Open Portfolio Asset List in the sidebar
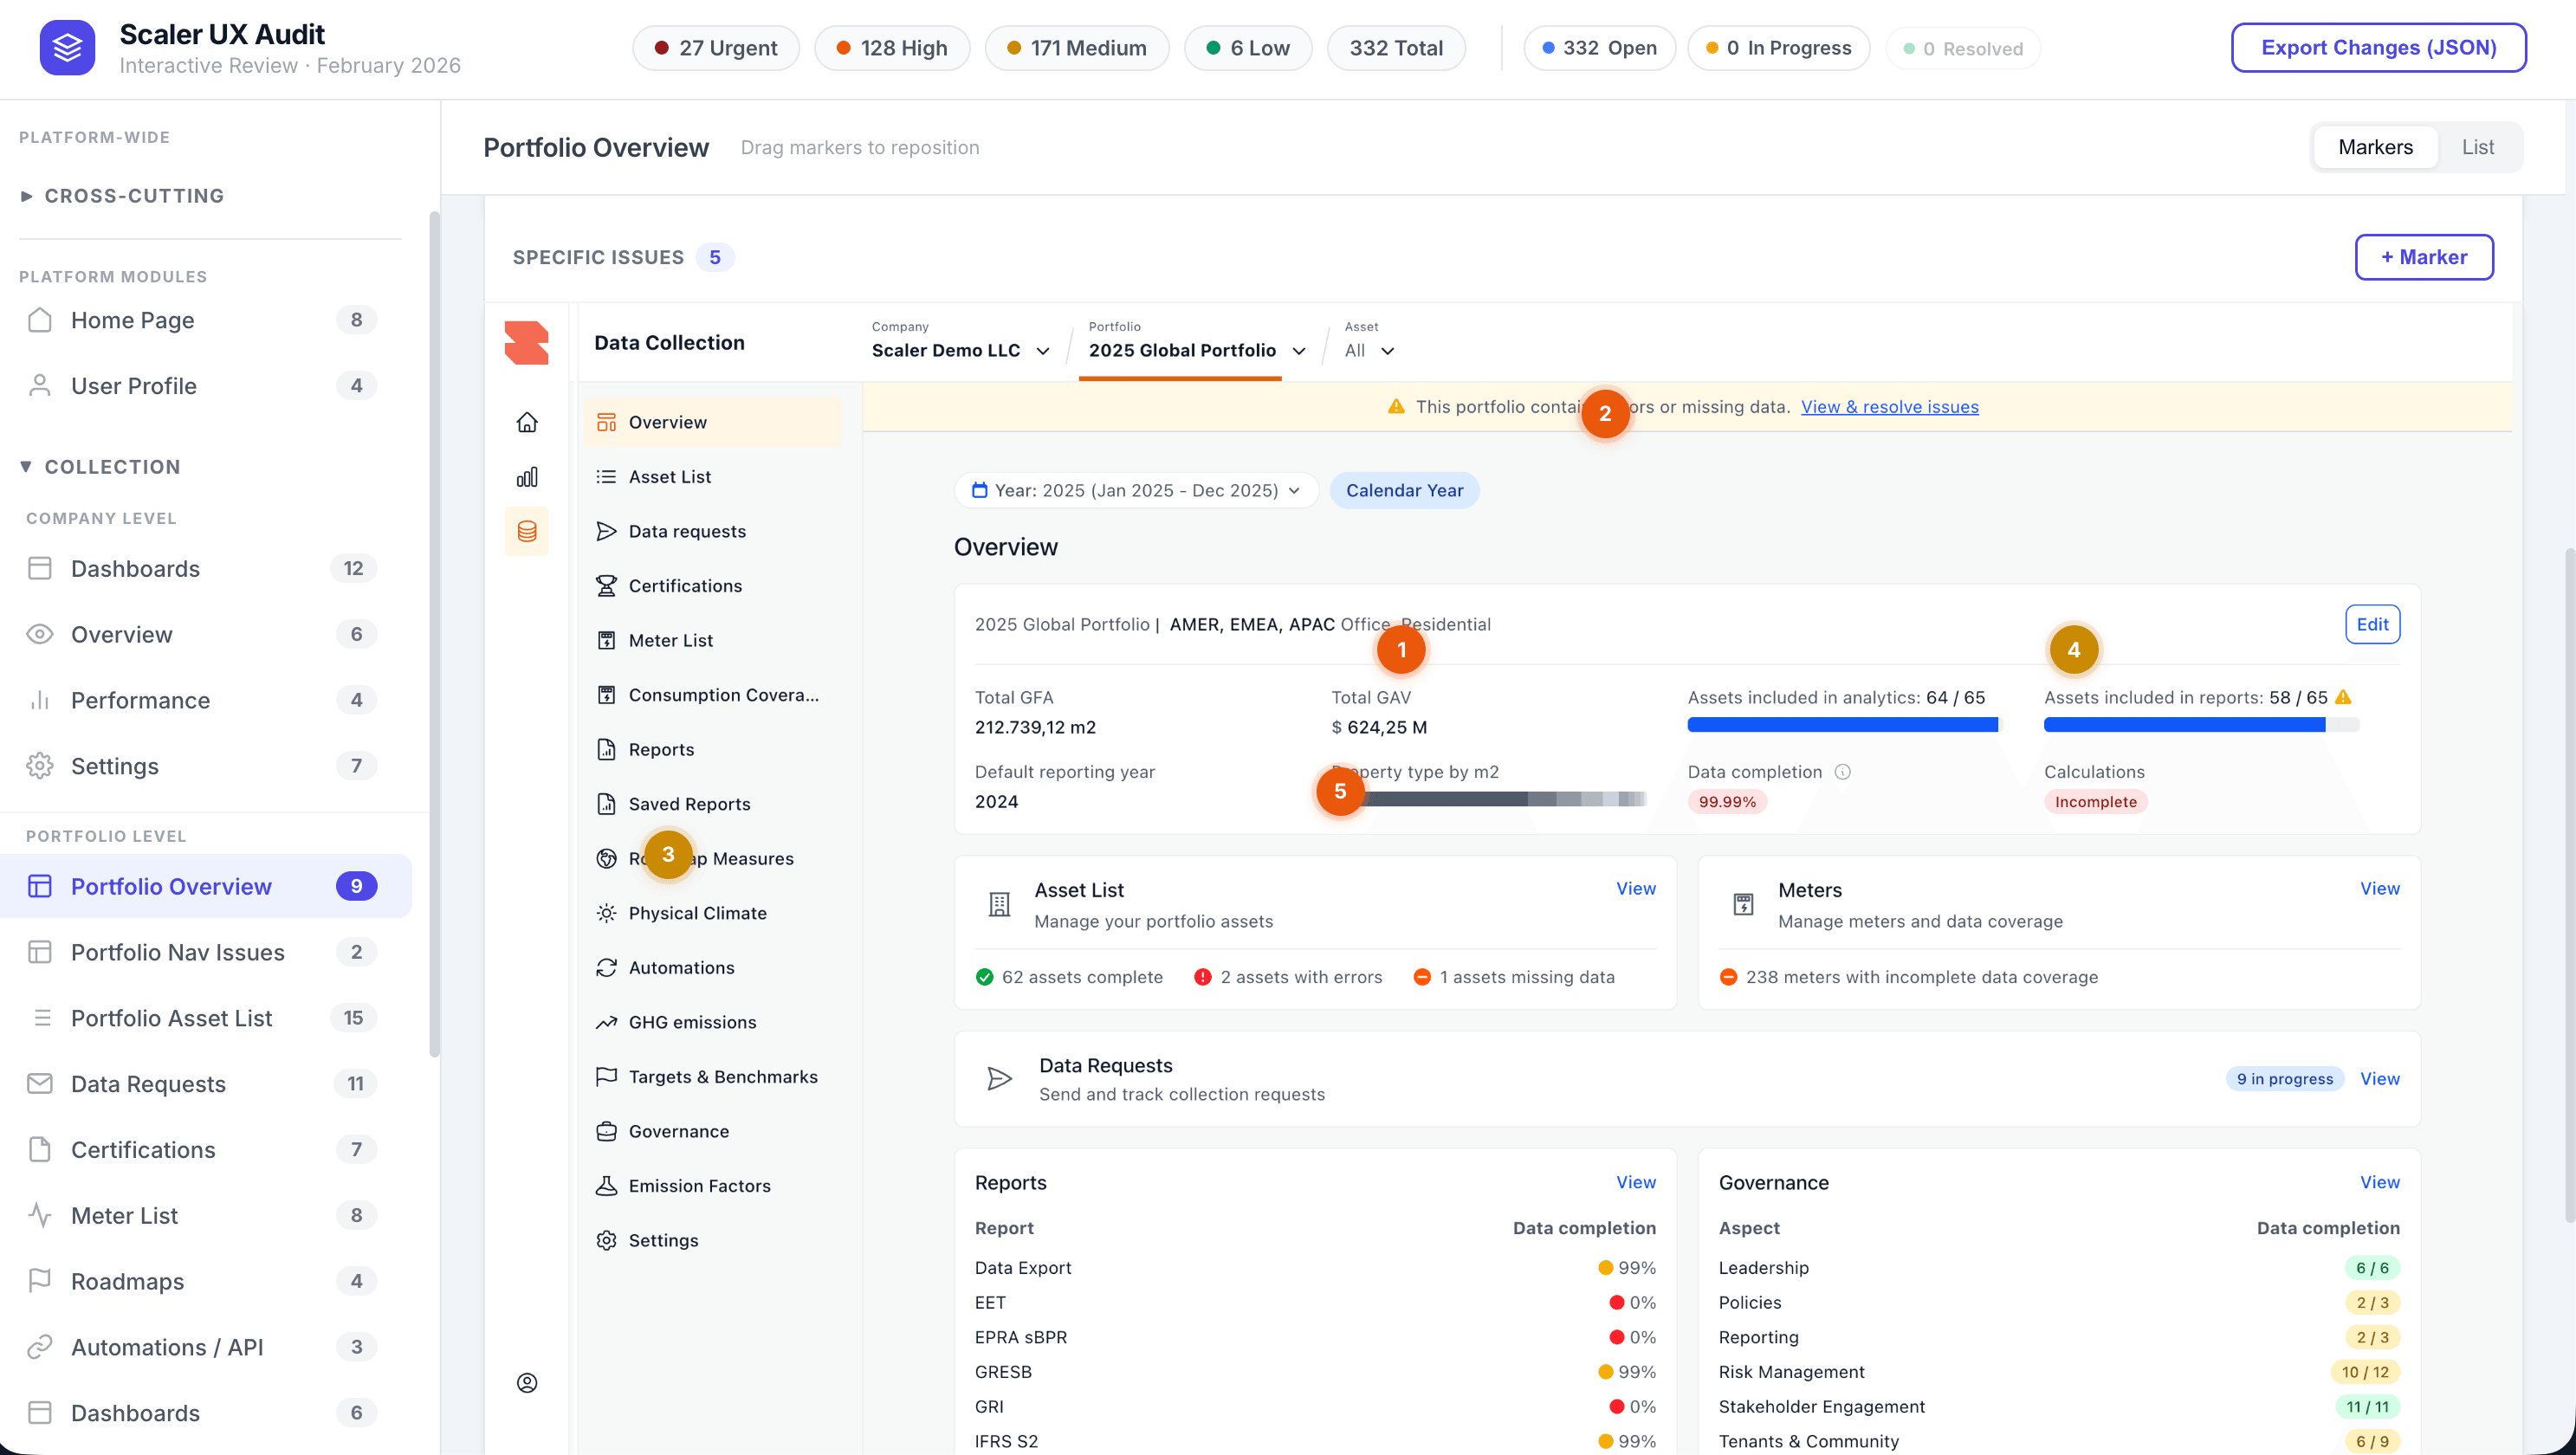This screenshot has height=1455, width=2576. pyautogui.click(x=206, y=1018)
